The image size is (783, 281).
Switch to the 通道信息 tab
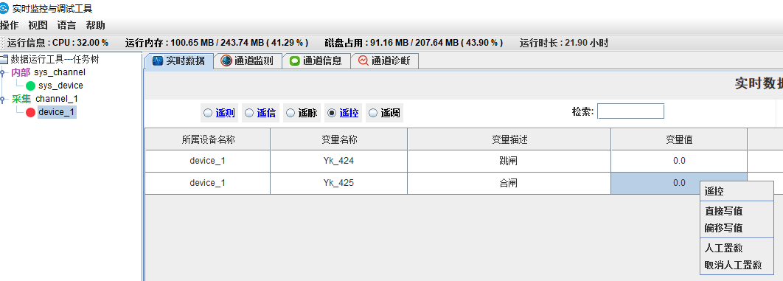tap(316, 61)
